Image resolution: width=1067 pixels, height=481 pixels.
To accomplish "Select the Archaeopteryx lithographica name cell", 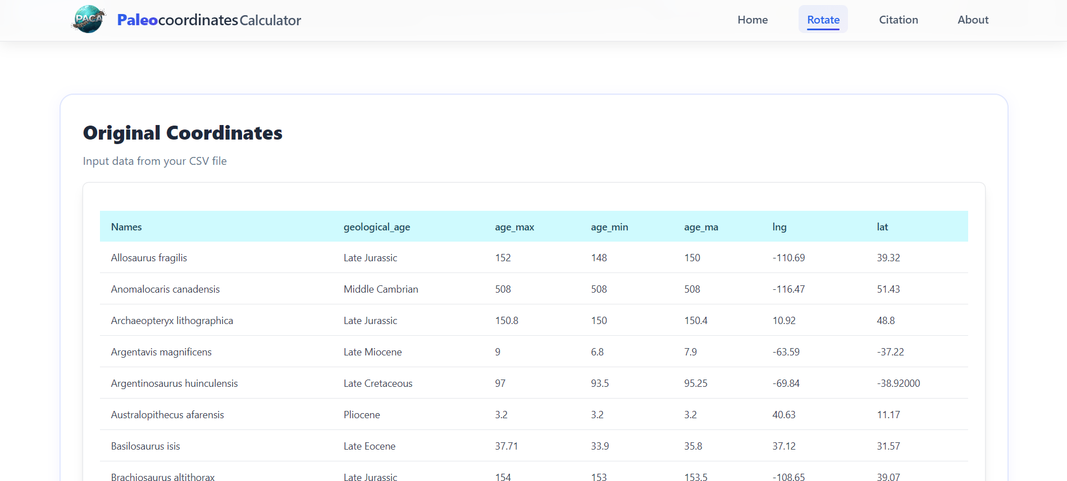I will click(172, 321).
